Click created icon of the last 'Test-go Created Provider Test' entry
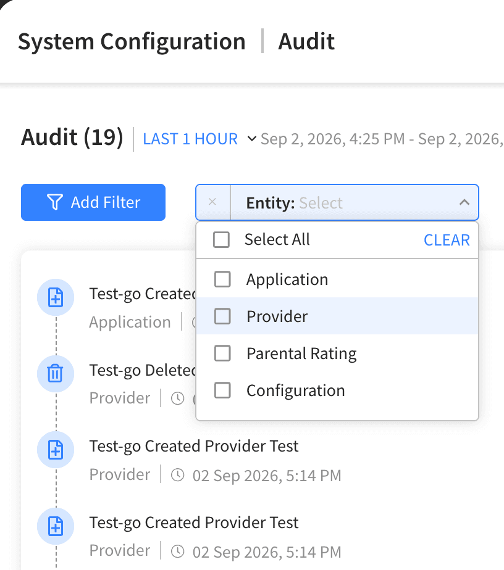Viewport: 504px width, 570px height. (x=56, y=526)
